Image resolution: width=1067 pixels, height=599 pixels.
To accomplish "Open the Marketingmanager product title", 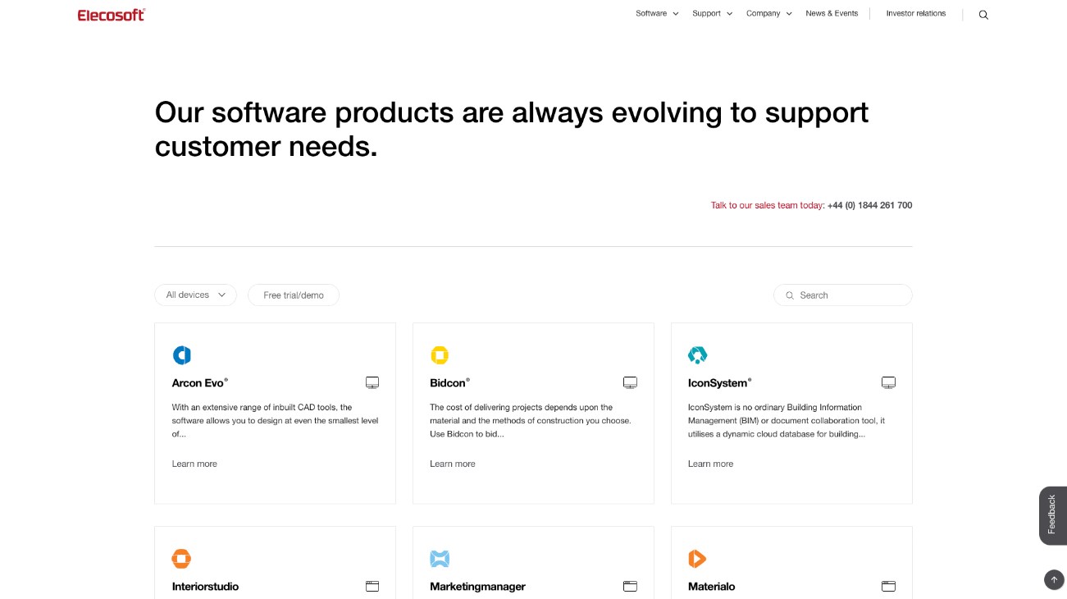I will [477, 587].
